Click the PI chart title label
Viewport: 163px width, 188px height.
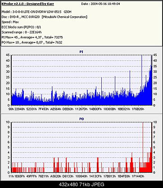tap(81, 52)
